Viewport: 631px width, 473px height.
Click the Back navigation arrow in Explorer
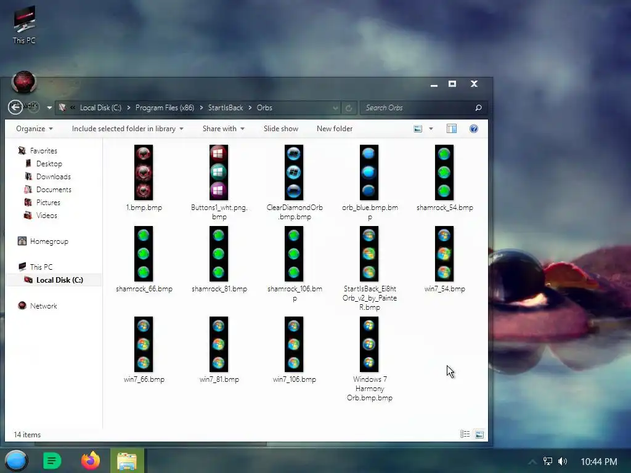[x=15, y=107]
